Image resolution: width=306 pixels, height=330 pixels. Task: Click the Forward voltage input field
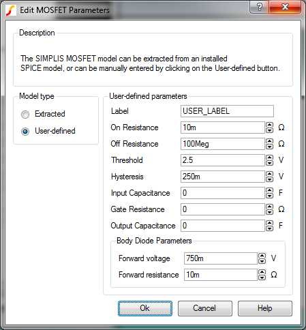pyautogui.click(x=221, y=258)
